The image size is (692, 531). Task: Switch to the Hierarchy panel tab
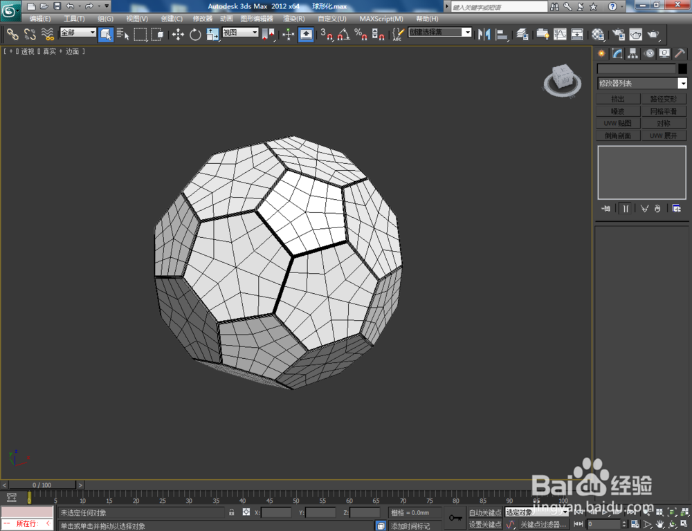[633, 53]
